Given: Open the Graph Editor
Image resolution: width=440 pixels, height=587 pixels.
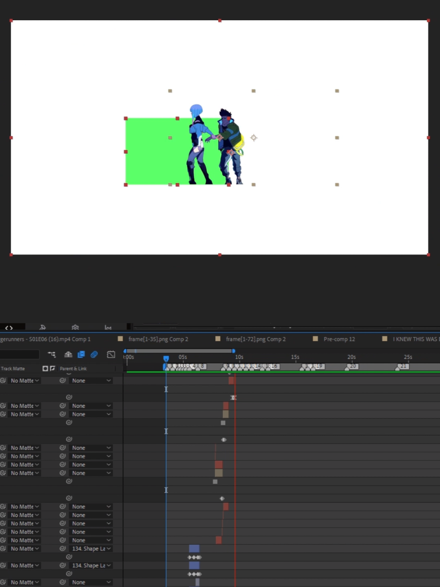Looking at the screenshot, I should (111, 354).
